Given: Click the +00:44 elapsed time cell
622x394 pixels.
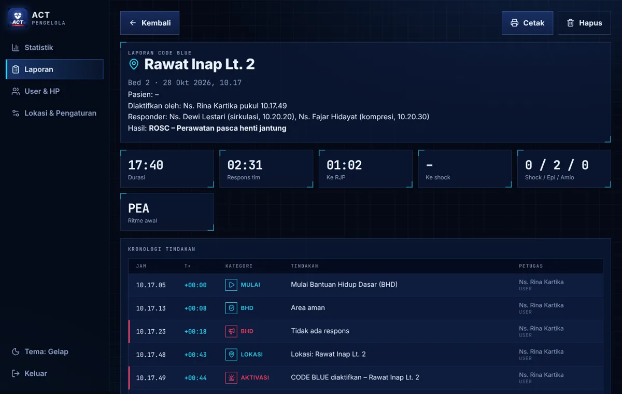Looking at the screenshot, I should click(195, 378).
